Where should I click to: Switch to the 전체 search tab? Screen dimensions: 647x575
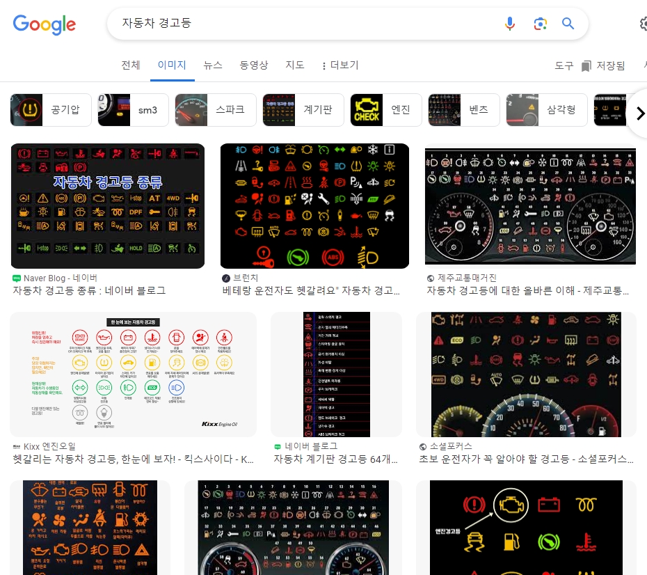(130, 65)
